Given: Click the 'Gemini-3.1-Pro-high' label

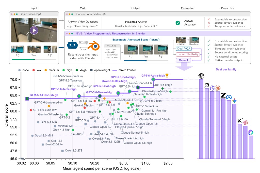Looking at the screenshot, I should pyautogui.click(x=154, y=111).
